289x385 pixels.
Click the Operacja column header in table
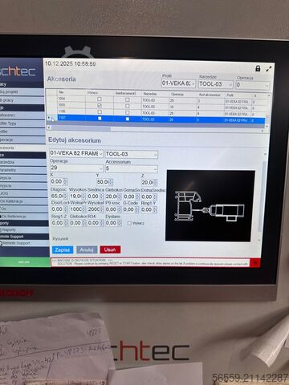177,94
